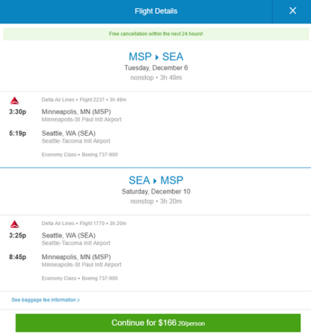This screenshot has height=333, width=311.
Task: Click the 3:25p Seattle departure entry
Action: pos(59,238)
